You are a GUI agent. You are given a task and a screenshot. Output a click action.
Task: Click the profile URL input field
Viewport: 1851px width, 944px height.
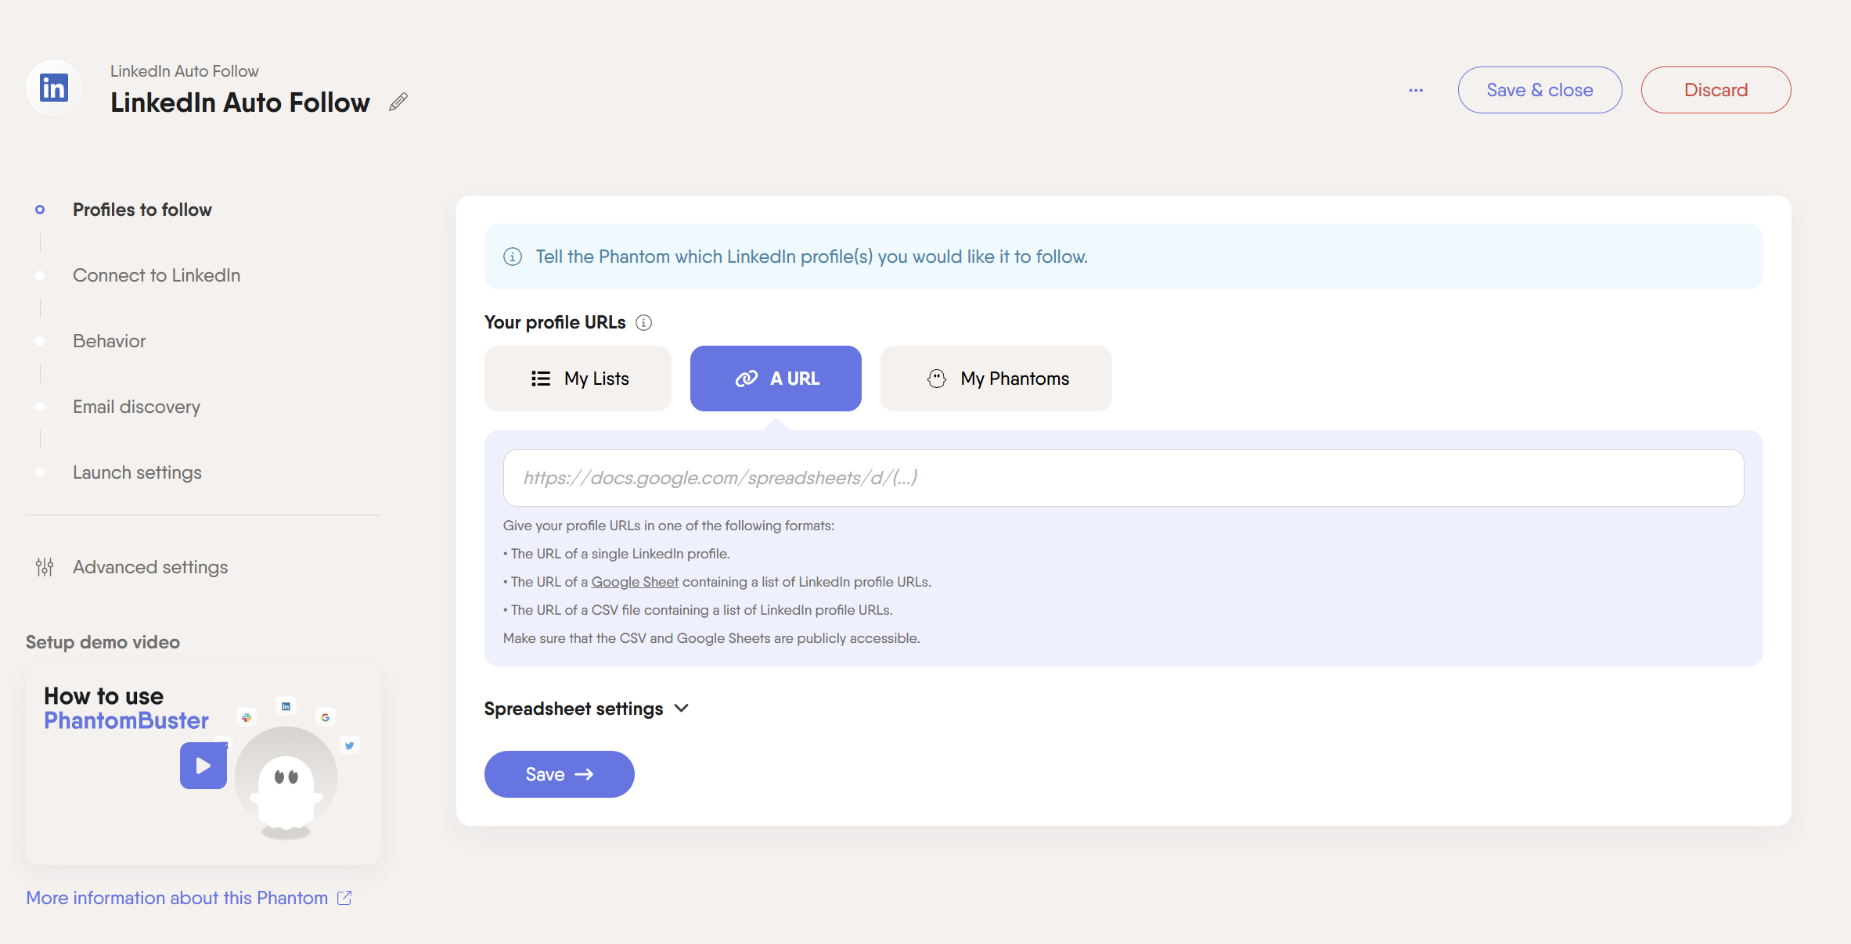click(x=1123, y=478)
